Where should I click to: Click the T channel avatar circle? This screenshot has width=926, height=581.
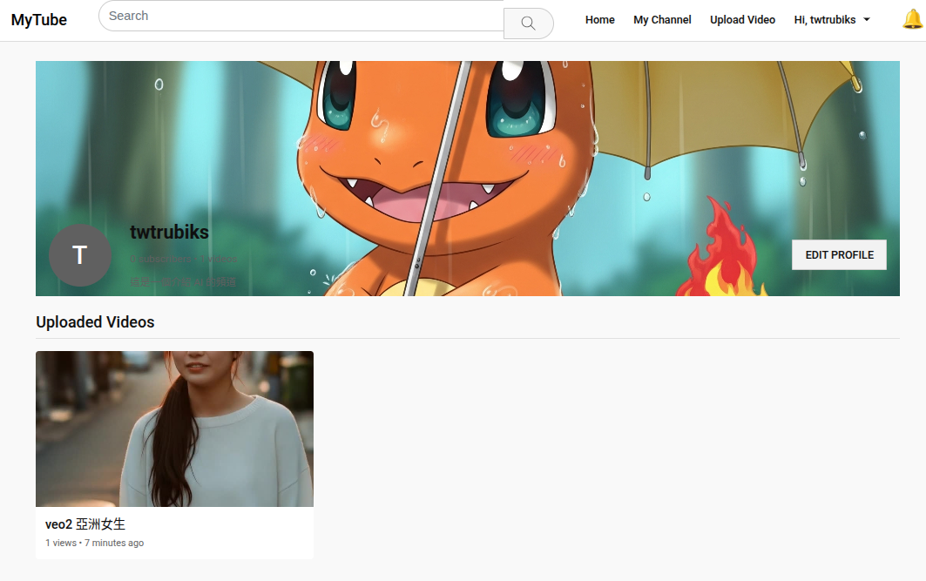(x=80, y=255)
